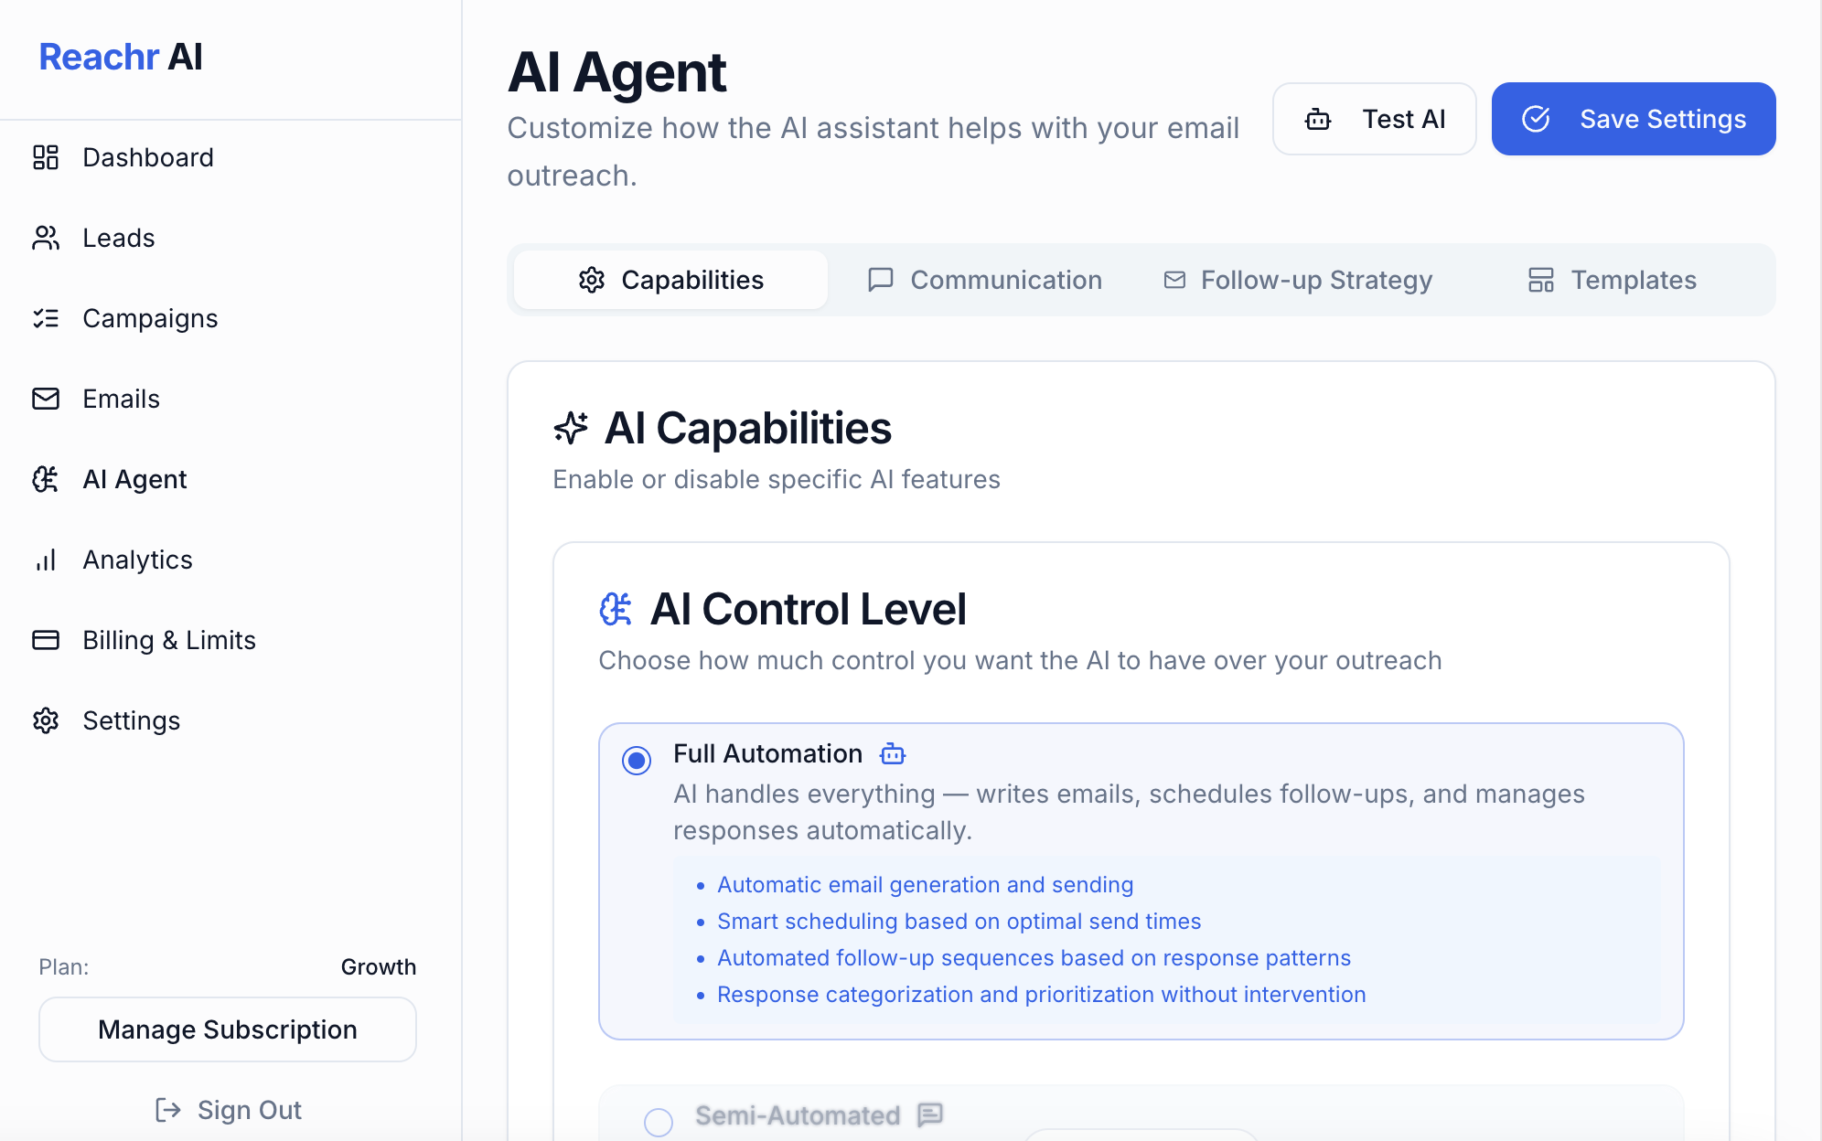Click the Manage Subscription button
1822x1141 pixels.
[228, 1029]
